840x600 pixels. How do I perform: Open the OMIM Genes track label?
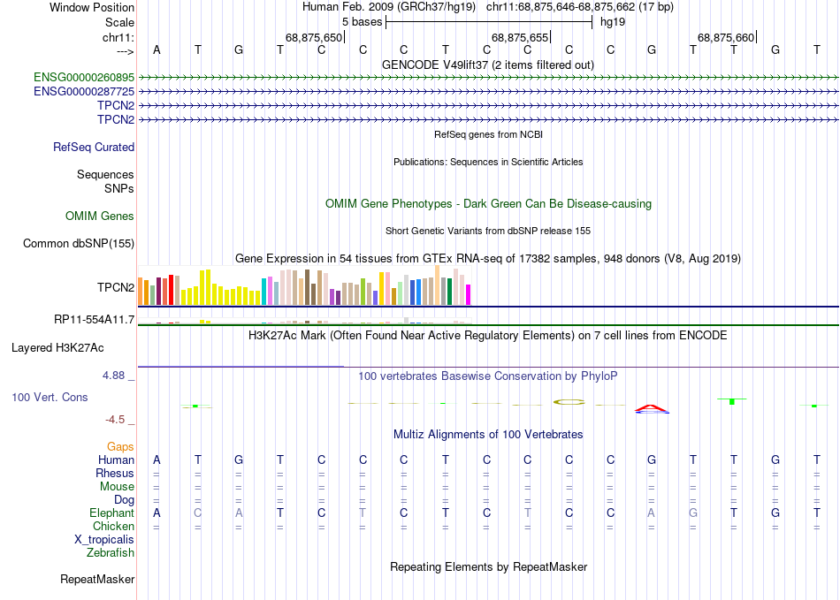pos(100,216)
